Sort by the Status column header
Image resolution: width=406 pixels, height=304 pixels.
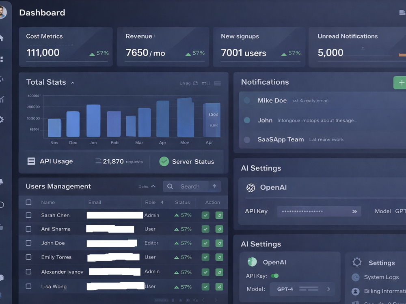[182, 202]
